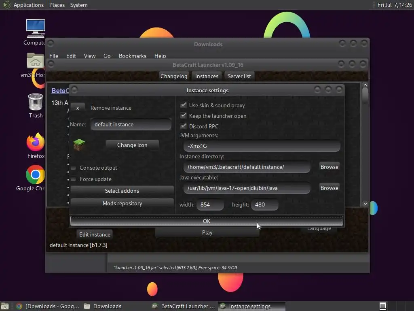
Task: Click the JVM arguments field
Action: click(x=262, y=146)
